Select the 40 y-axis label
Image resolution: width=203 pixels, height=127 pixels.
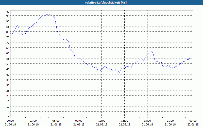pos(8,74)
